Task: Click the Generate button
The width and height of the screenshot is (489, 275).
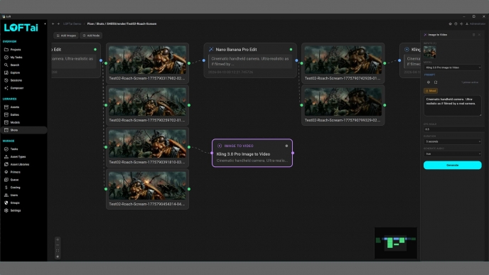Action: (453, 166)
